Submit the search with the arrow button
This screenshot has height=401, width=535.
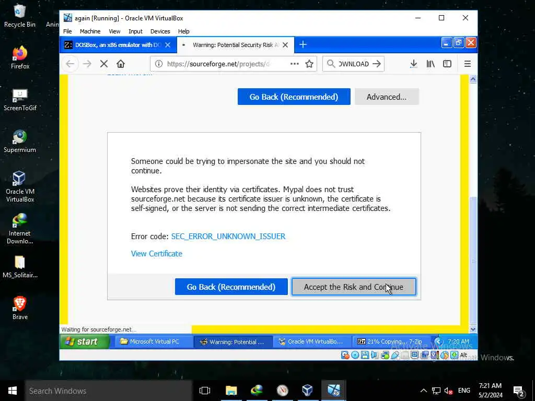(377, 64)
